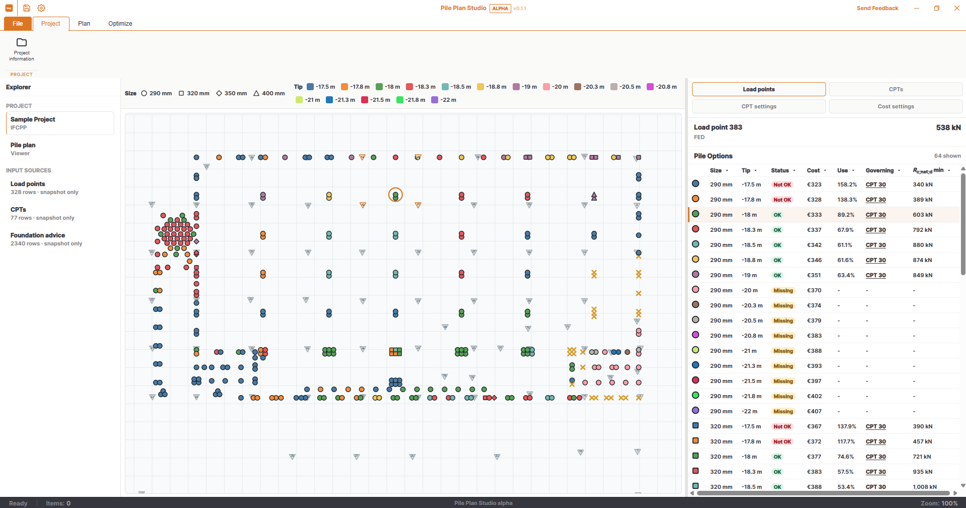Open Load points input source
The image size is (966, 508).
pos(60,187)
